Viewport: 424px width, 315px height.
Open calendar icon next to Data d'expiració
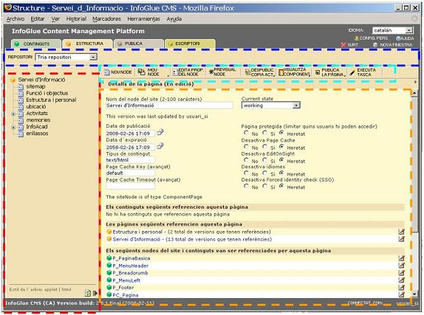[160, 146]
